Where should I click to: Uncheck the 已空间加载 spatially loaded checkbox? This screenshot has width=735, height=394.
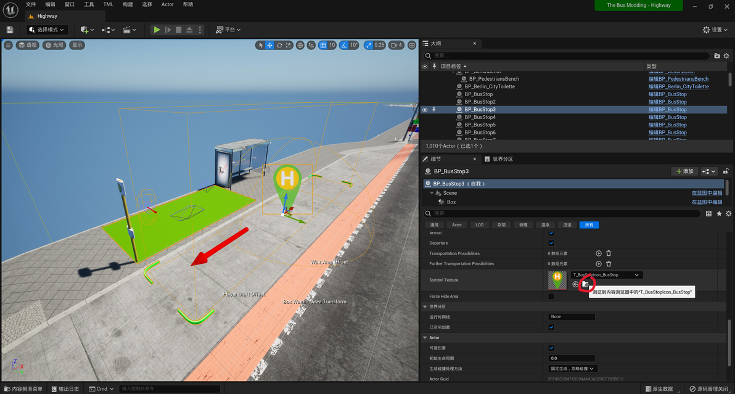point(551,327)
